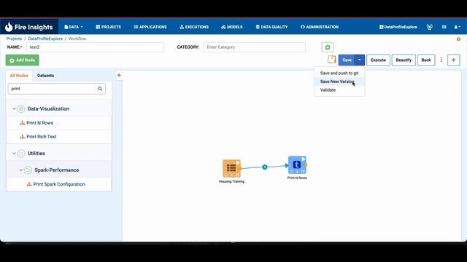Click the Fire Insights flame logo

coord(9,27)
